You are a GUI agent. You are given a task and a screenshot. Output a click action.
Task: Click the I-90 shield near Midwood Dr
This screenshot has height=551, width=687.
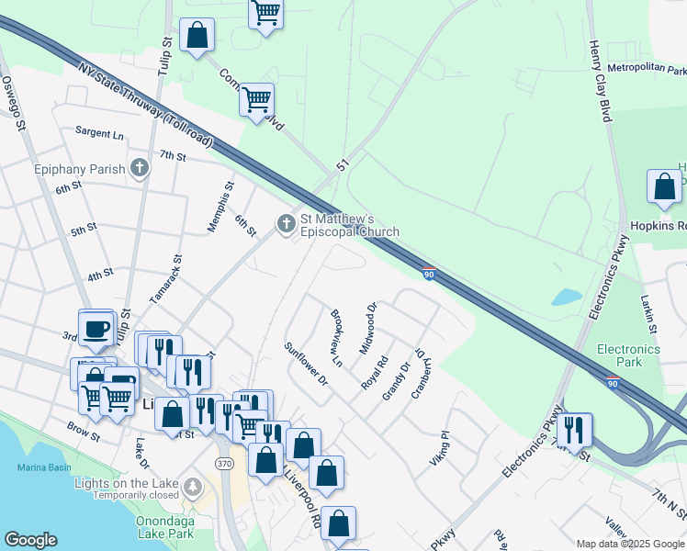click(429, 273)
